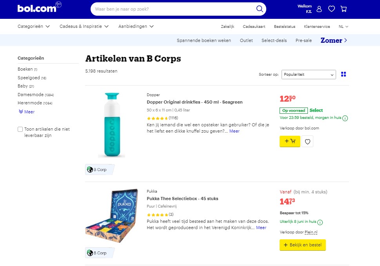Go to the Outlet section
Image resolution: width=380 pixels, height=266 pixels.
[246, 40]
